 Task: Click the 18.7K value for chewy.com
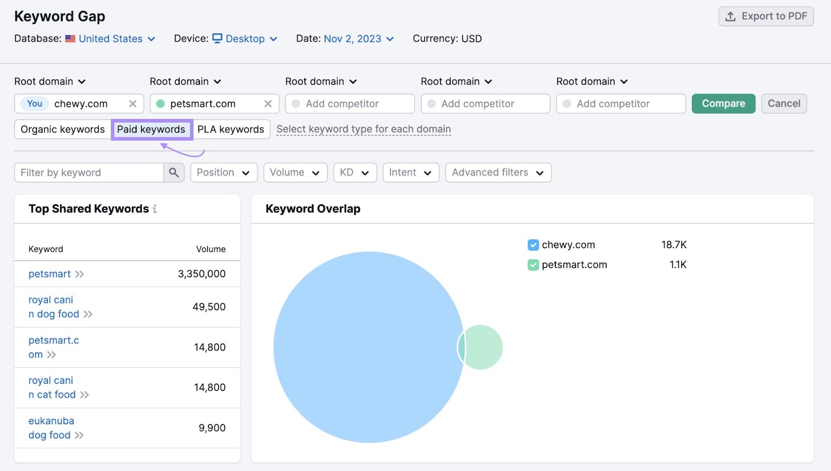674,245
